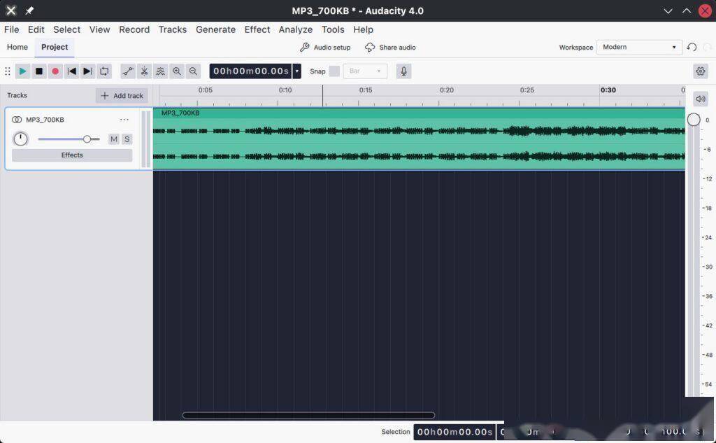Start playback with the green Play button

tap(22, 71)
